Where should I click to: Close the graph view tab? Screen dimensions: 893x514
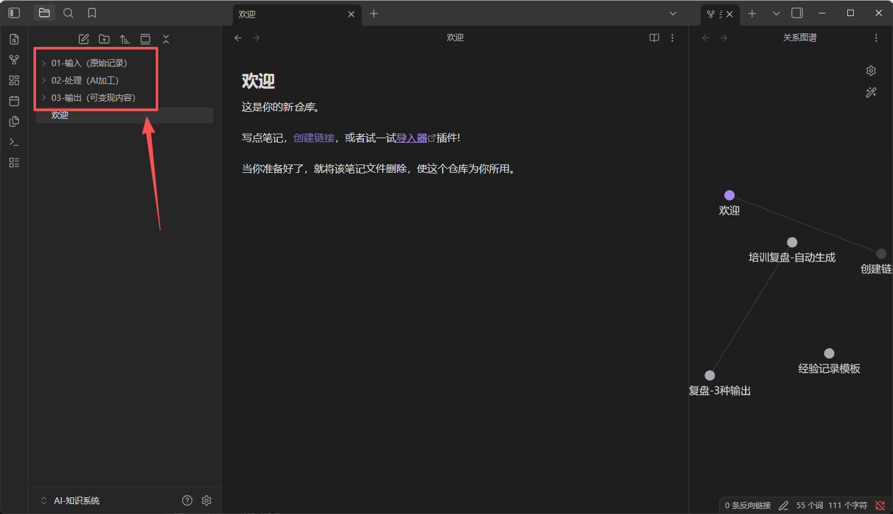[x=730, y=13]
